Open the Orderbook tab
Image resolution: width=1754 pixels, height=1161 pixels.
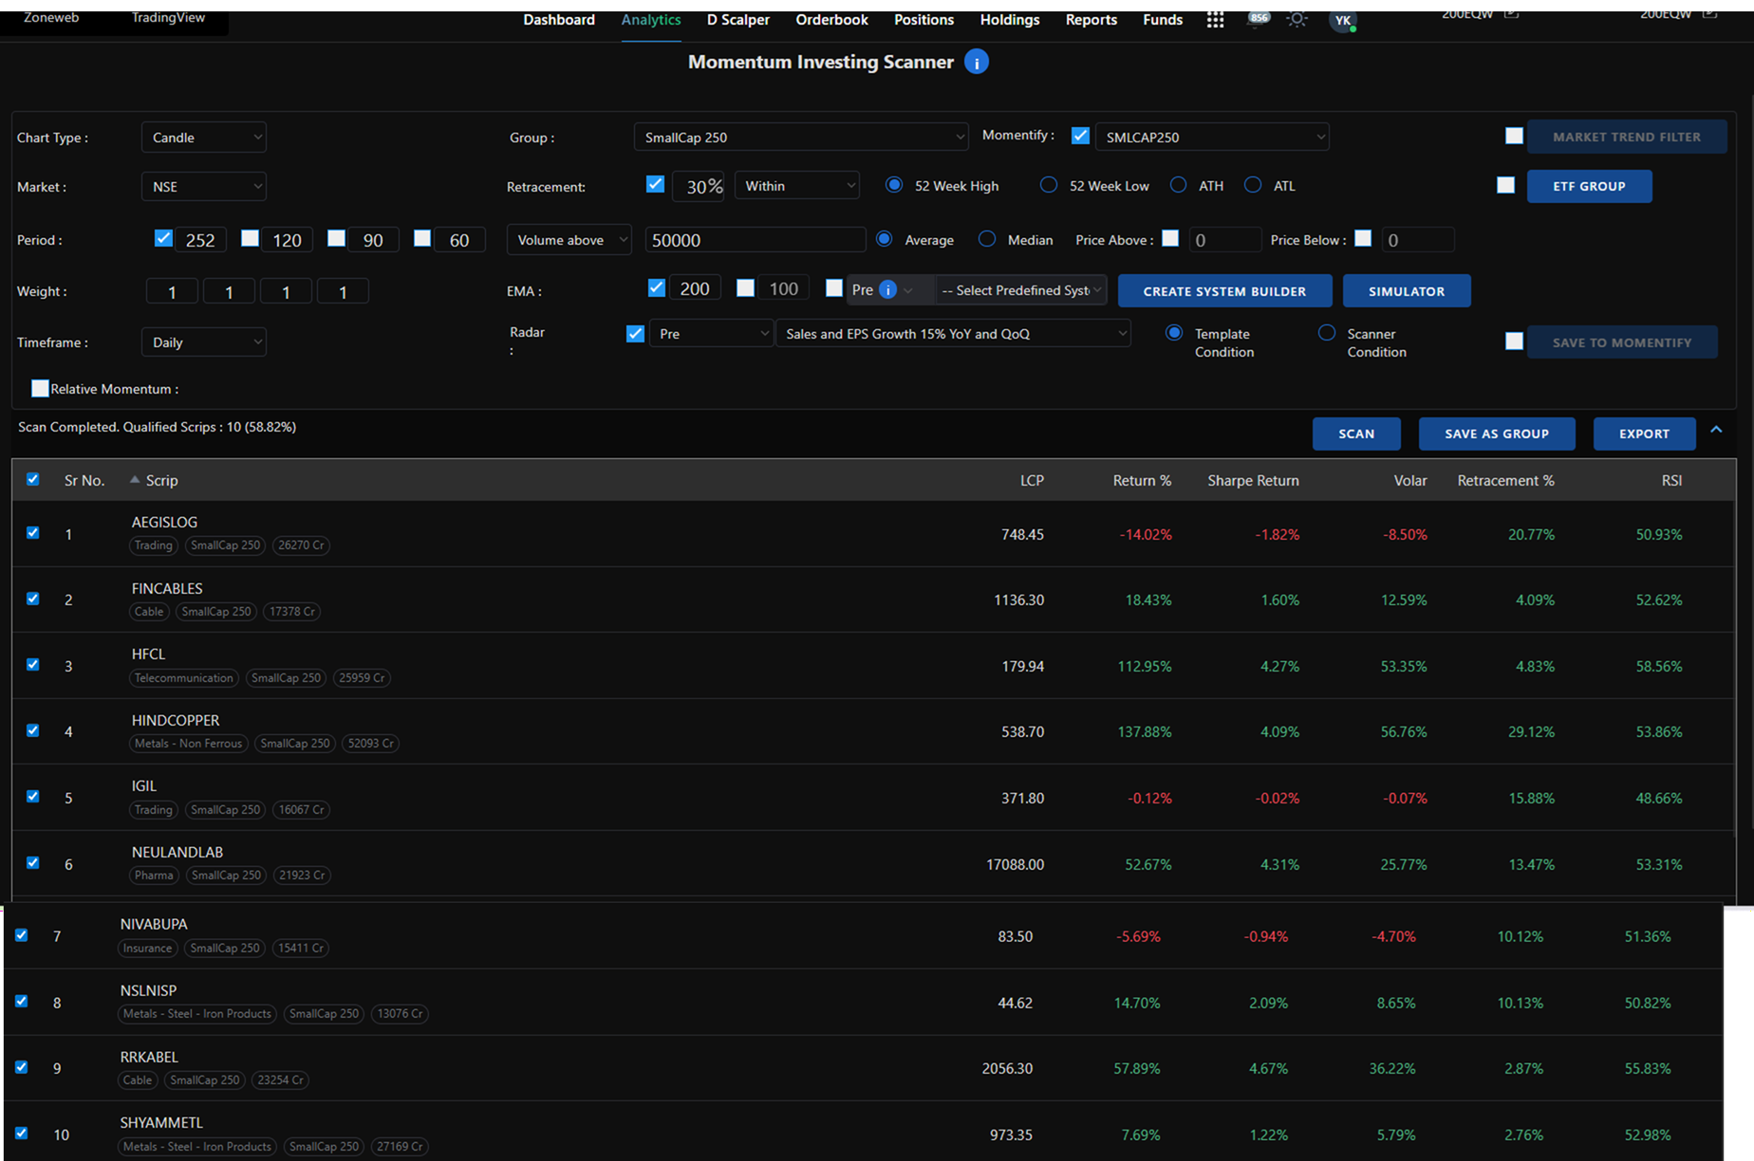831,20
